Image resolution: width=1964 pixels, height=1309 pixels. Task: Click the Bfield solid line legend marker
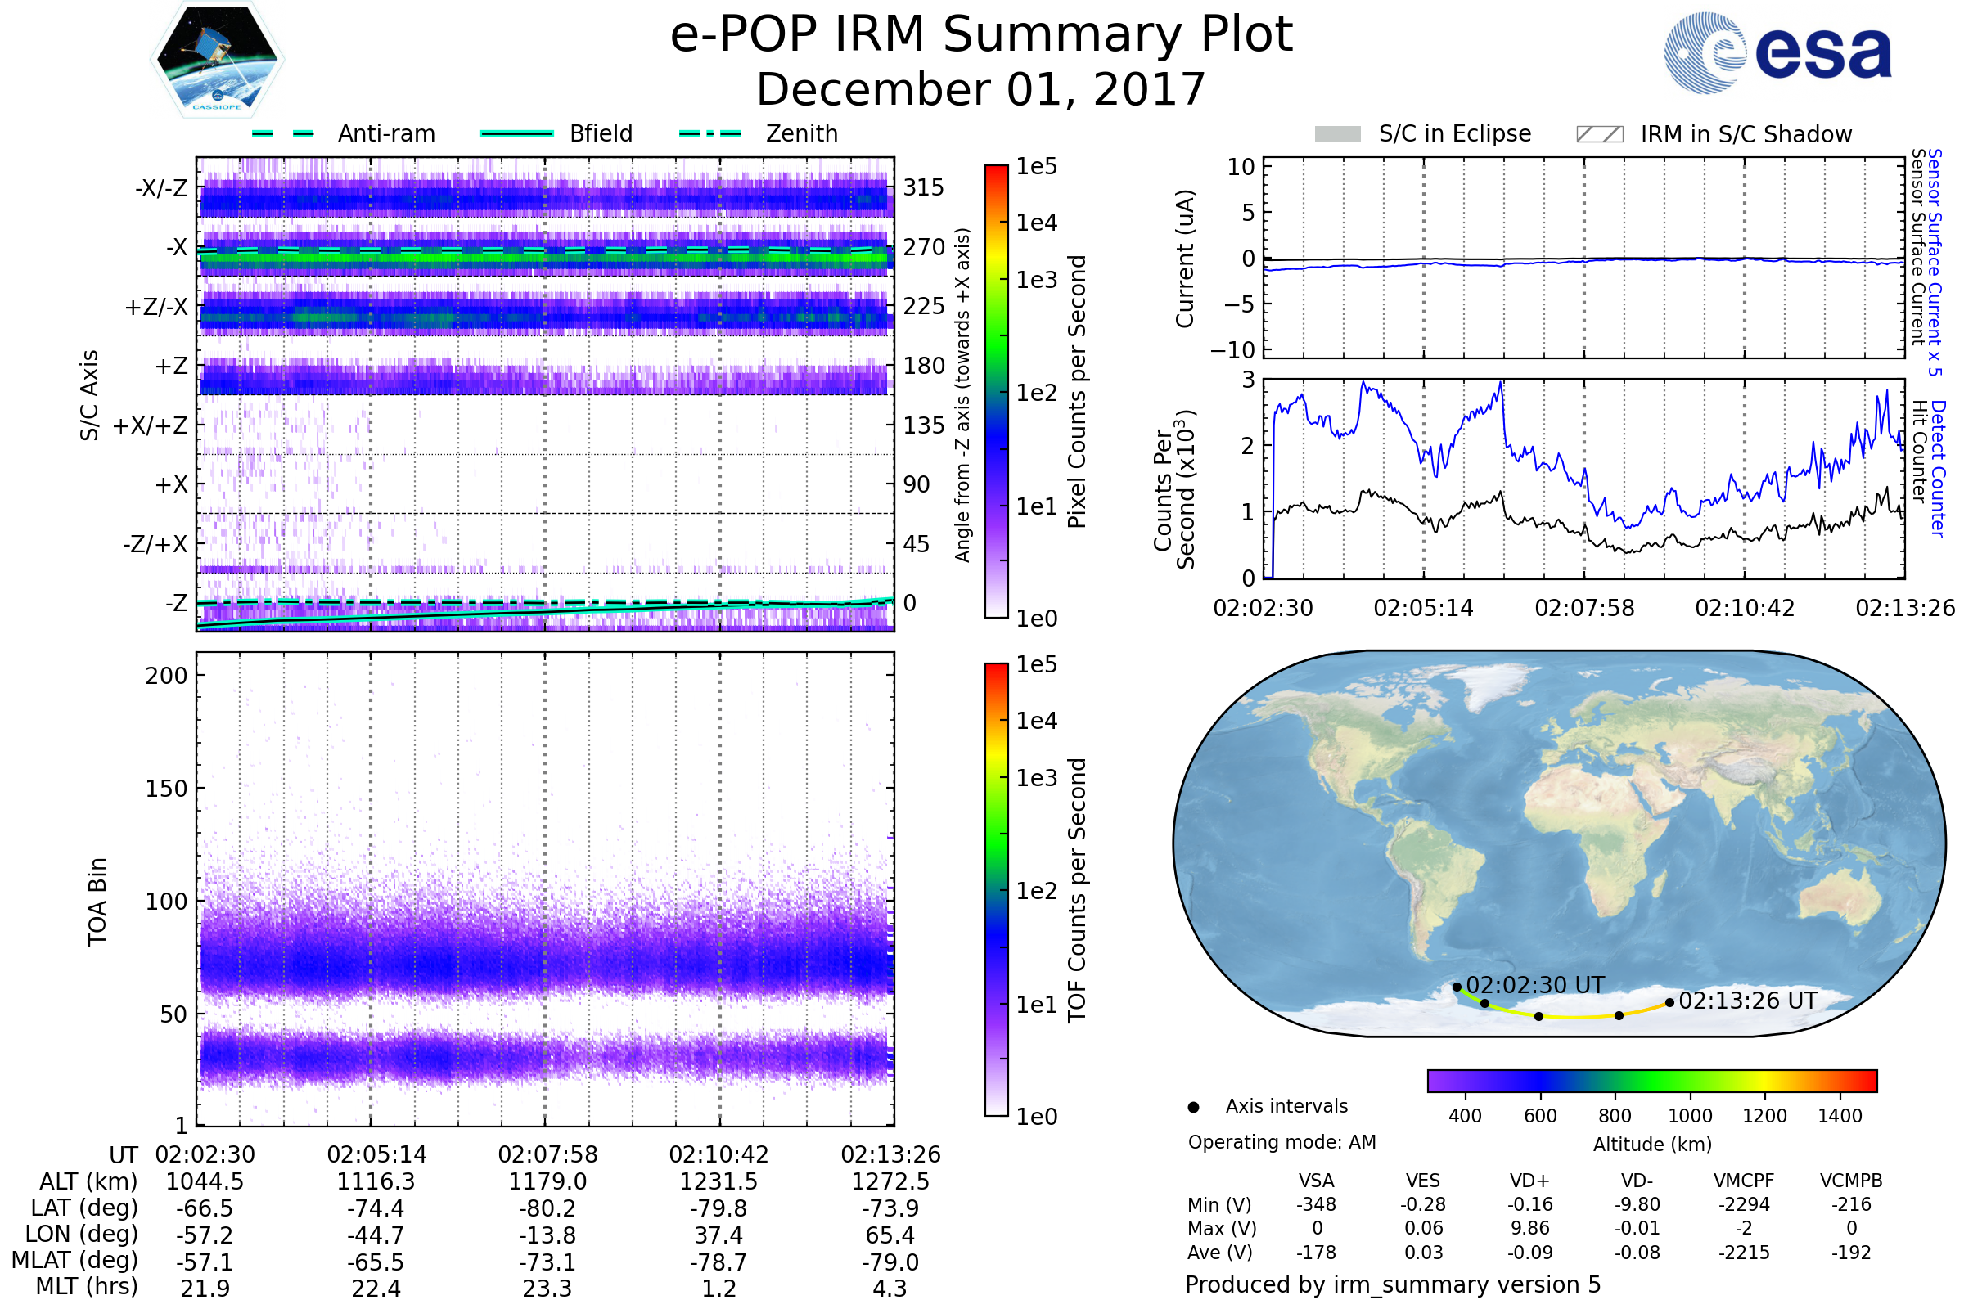click(x=516, y=133)
